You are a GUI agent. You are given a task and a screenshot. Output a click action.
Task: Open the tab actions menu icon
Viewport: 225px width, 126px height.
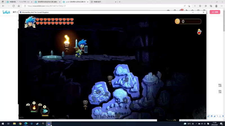point(3,2)
